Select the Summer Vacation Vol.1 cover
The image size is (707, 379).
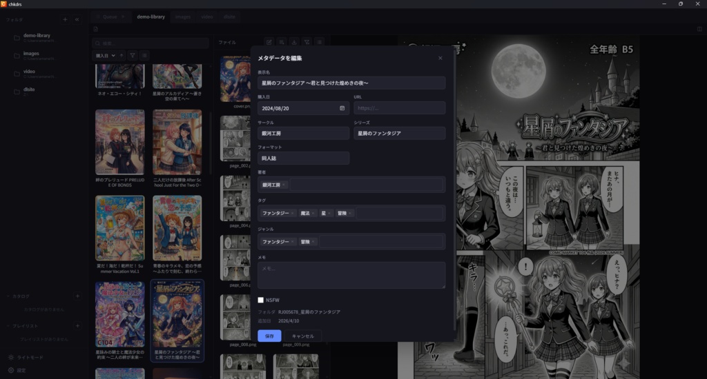(120, 228)
